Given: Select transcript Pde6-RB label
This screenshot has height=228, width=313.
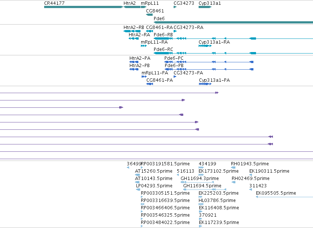Looking at the screenshot, I should click(x=163, y=34).
